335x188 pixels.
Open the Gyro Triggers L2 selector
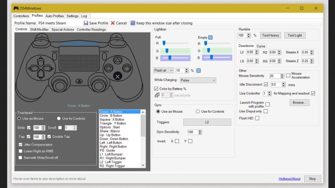pos(207,122)
